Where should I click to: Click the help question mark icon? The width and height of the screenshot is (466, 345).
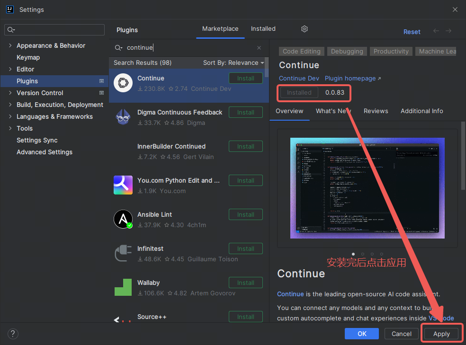point(13,334)
